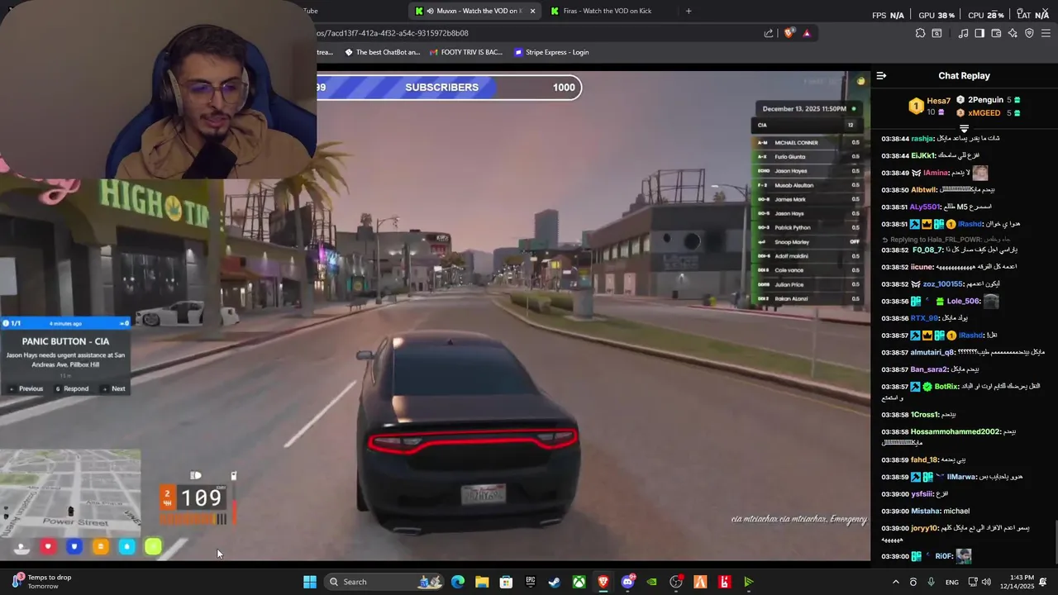1058x595 pixels.
Task: Open Brave Rewards triangle icon
Action: tap(807, 33)
